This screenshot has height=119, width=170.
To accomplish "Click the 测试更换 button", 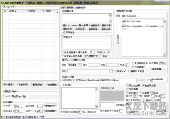I will click(x=156, y=69).
